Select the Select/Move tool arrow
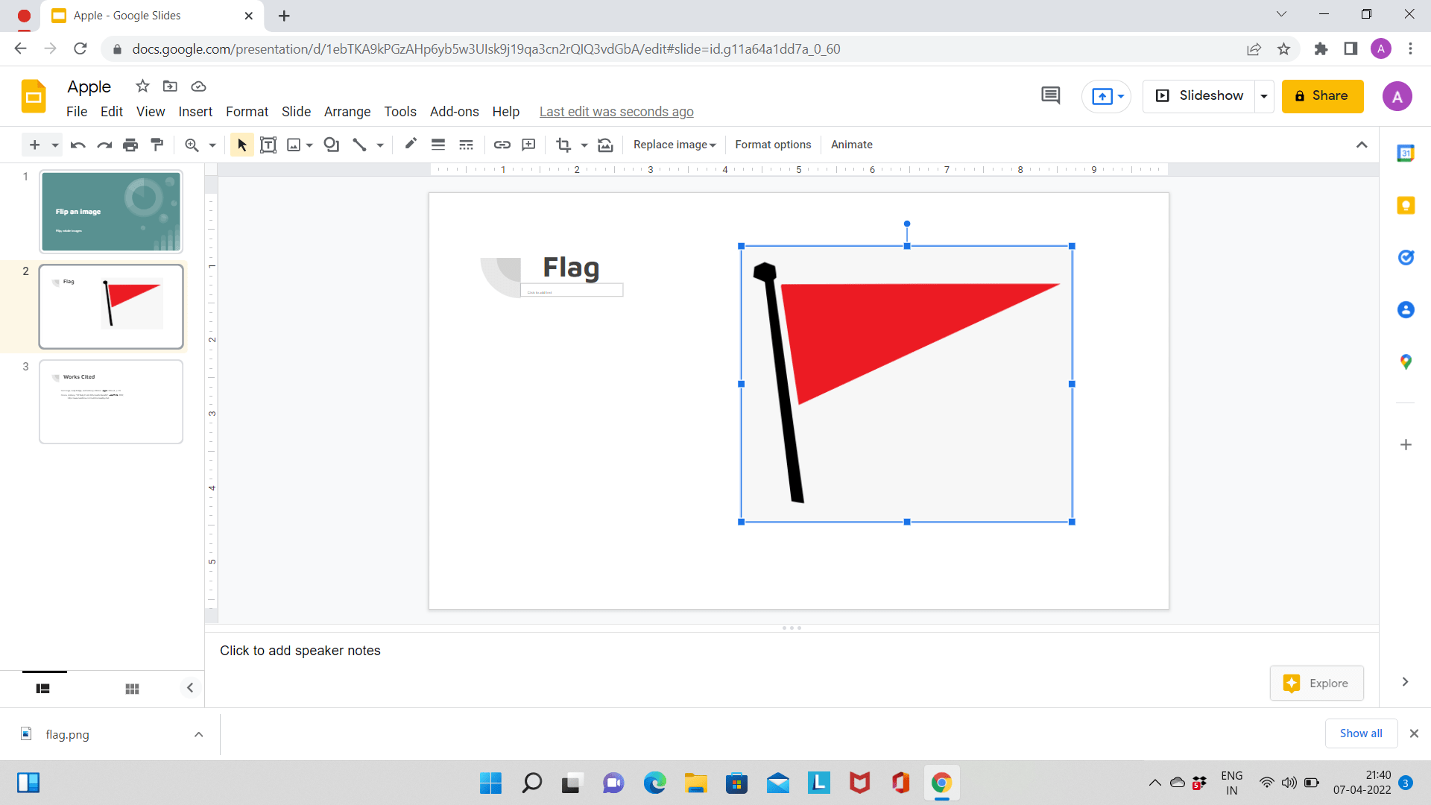Image resolution: width=1431 pixels, height=805 pixels. point(241,145)
